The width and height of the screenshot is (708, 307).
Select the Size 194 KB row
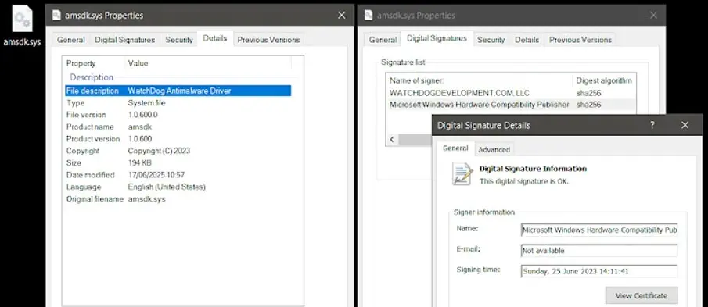click(x=178, y=162)
